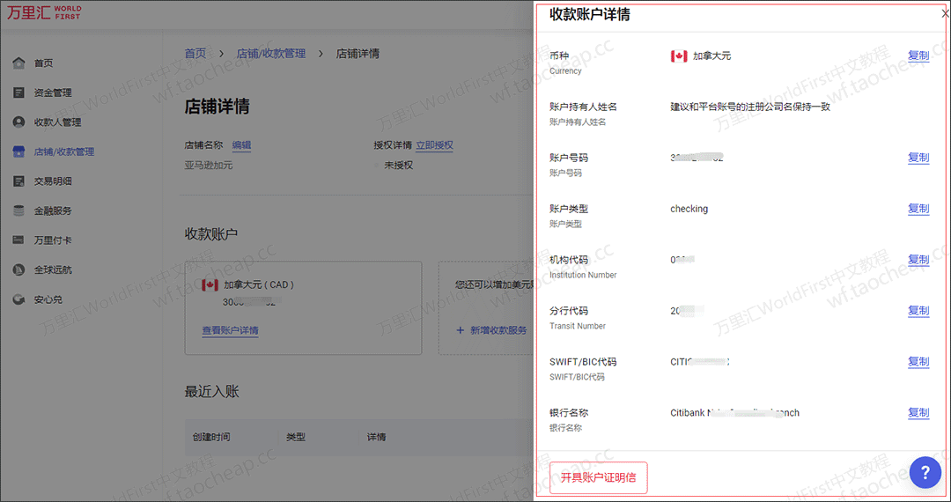Copy the SWIFT/BIC代码 value
The width and height of the screenshot is (951, 502).
tap(918, 361)
